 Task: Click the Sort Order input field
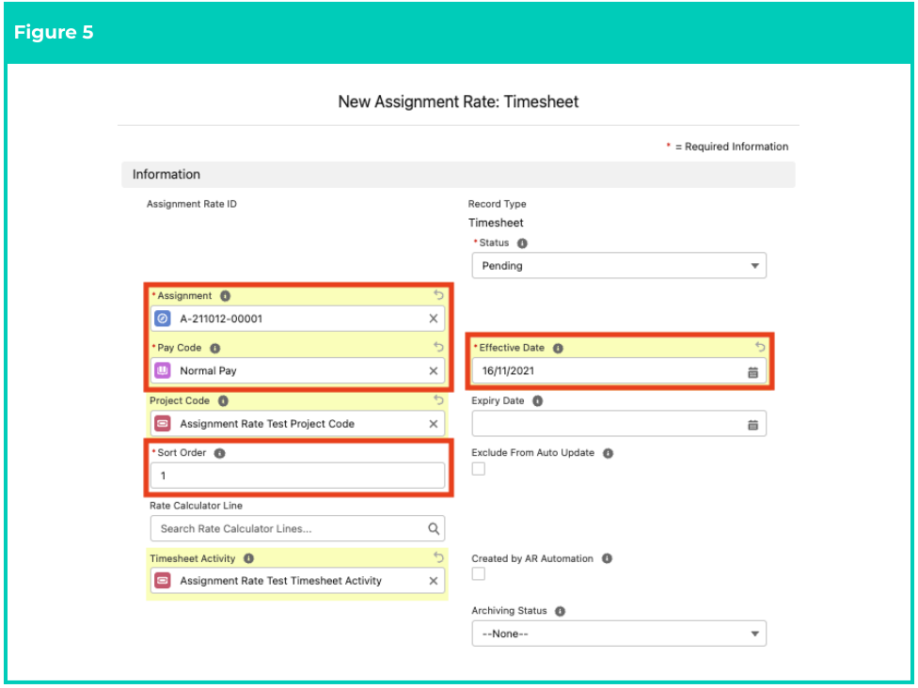click(297, 476)
